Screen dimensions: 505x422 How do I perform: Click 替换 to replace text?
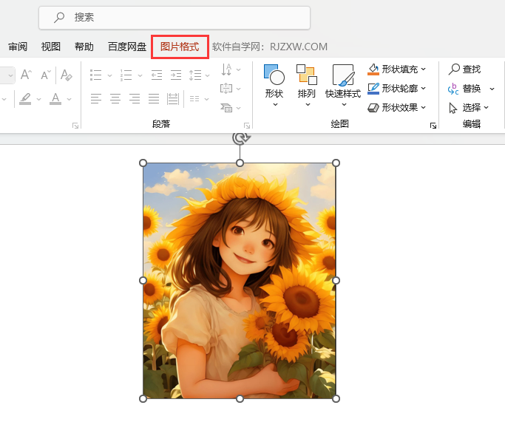(x=464, y=89)
